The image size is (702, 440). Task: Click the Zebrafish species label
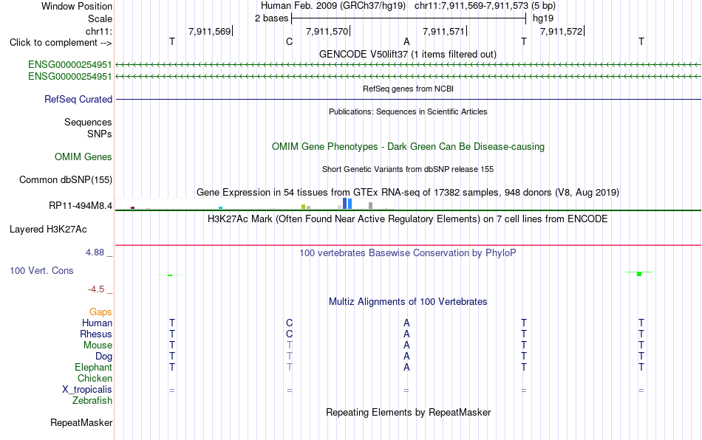click(92, 401)
